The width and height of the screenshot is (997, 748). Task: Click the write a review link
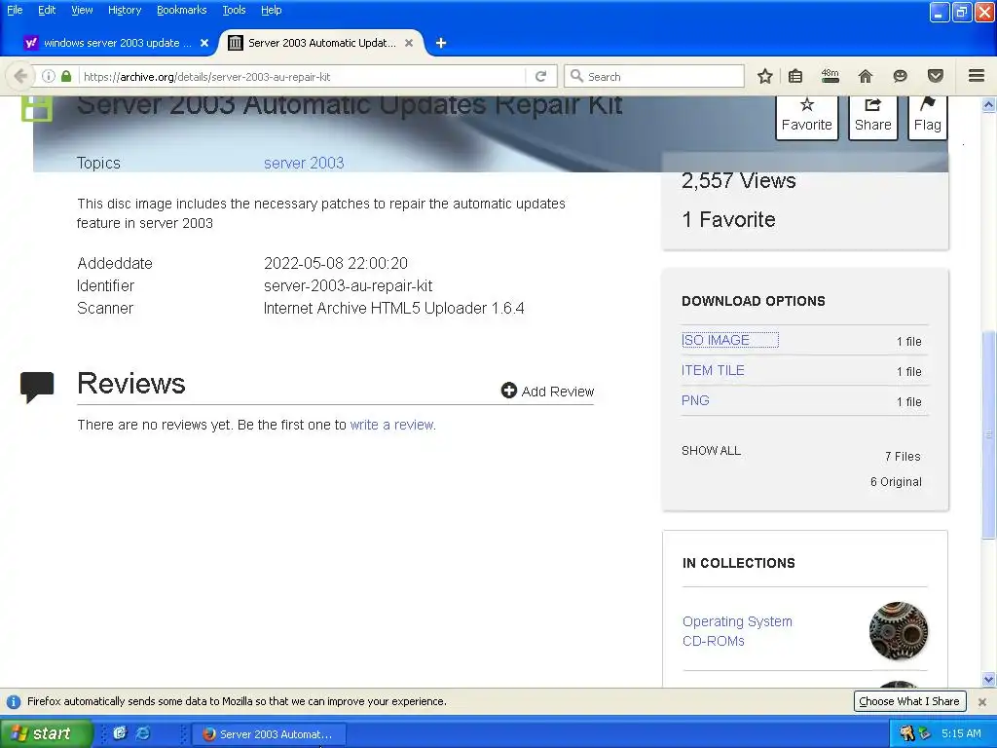[x=391, y=425]
